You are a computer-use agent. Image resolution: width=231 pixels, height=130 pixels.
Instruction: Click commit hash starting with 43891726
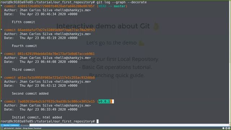coord(56,6)
